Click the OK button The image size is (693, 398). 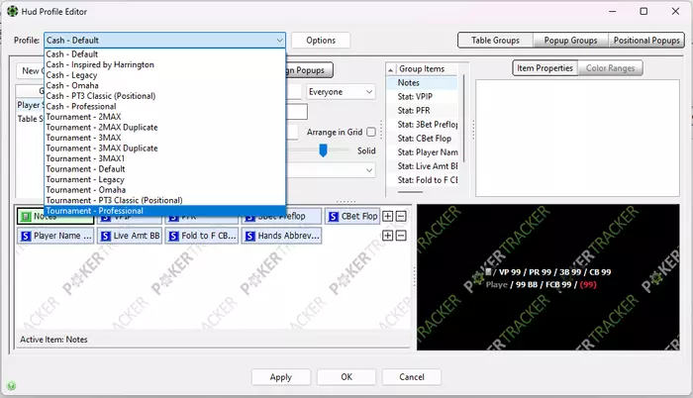(x=346, y=377)
